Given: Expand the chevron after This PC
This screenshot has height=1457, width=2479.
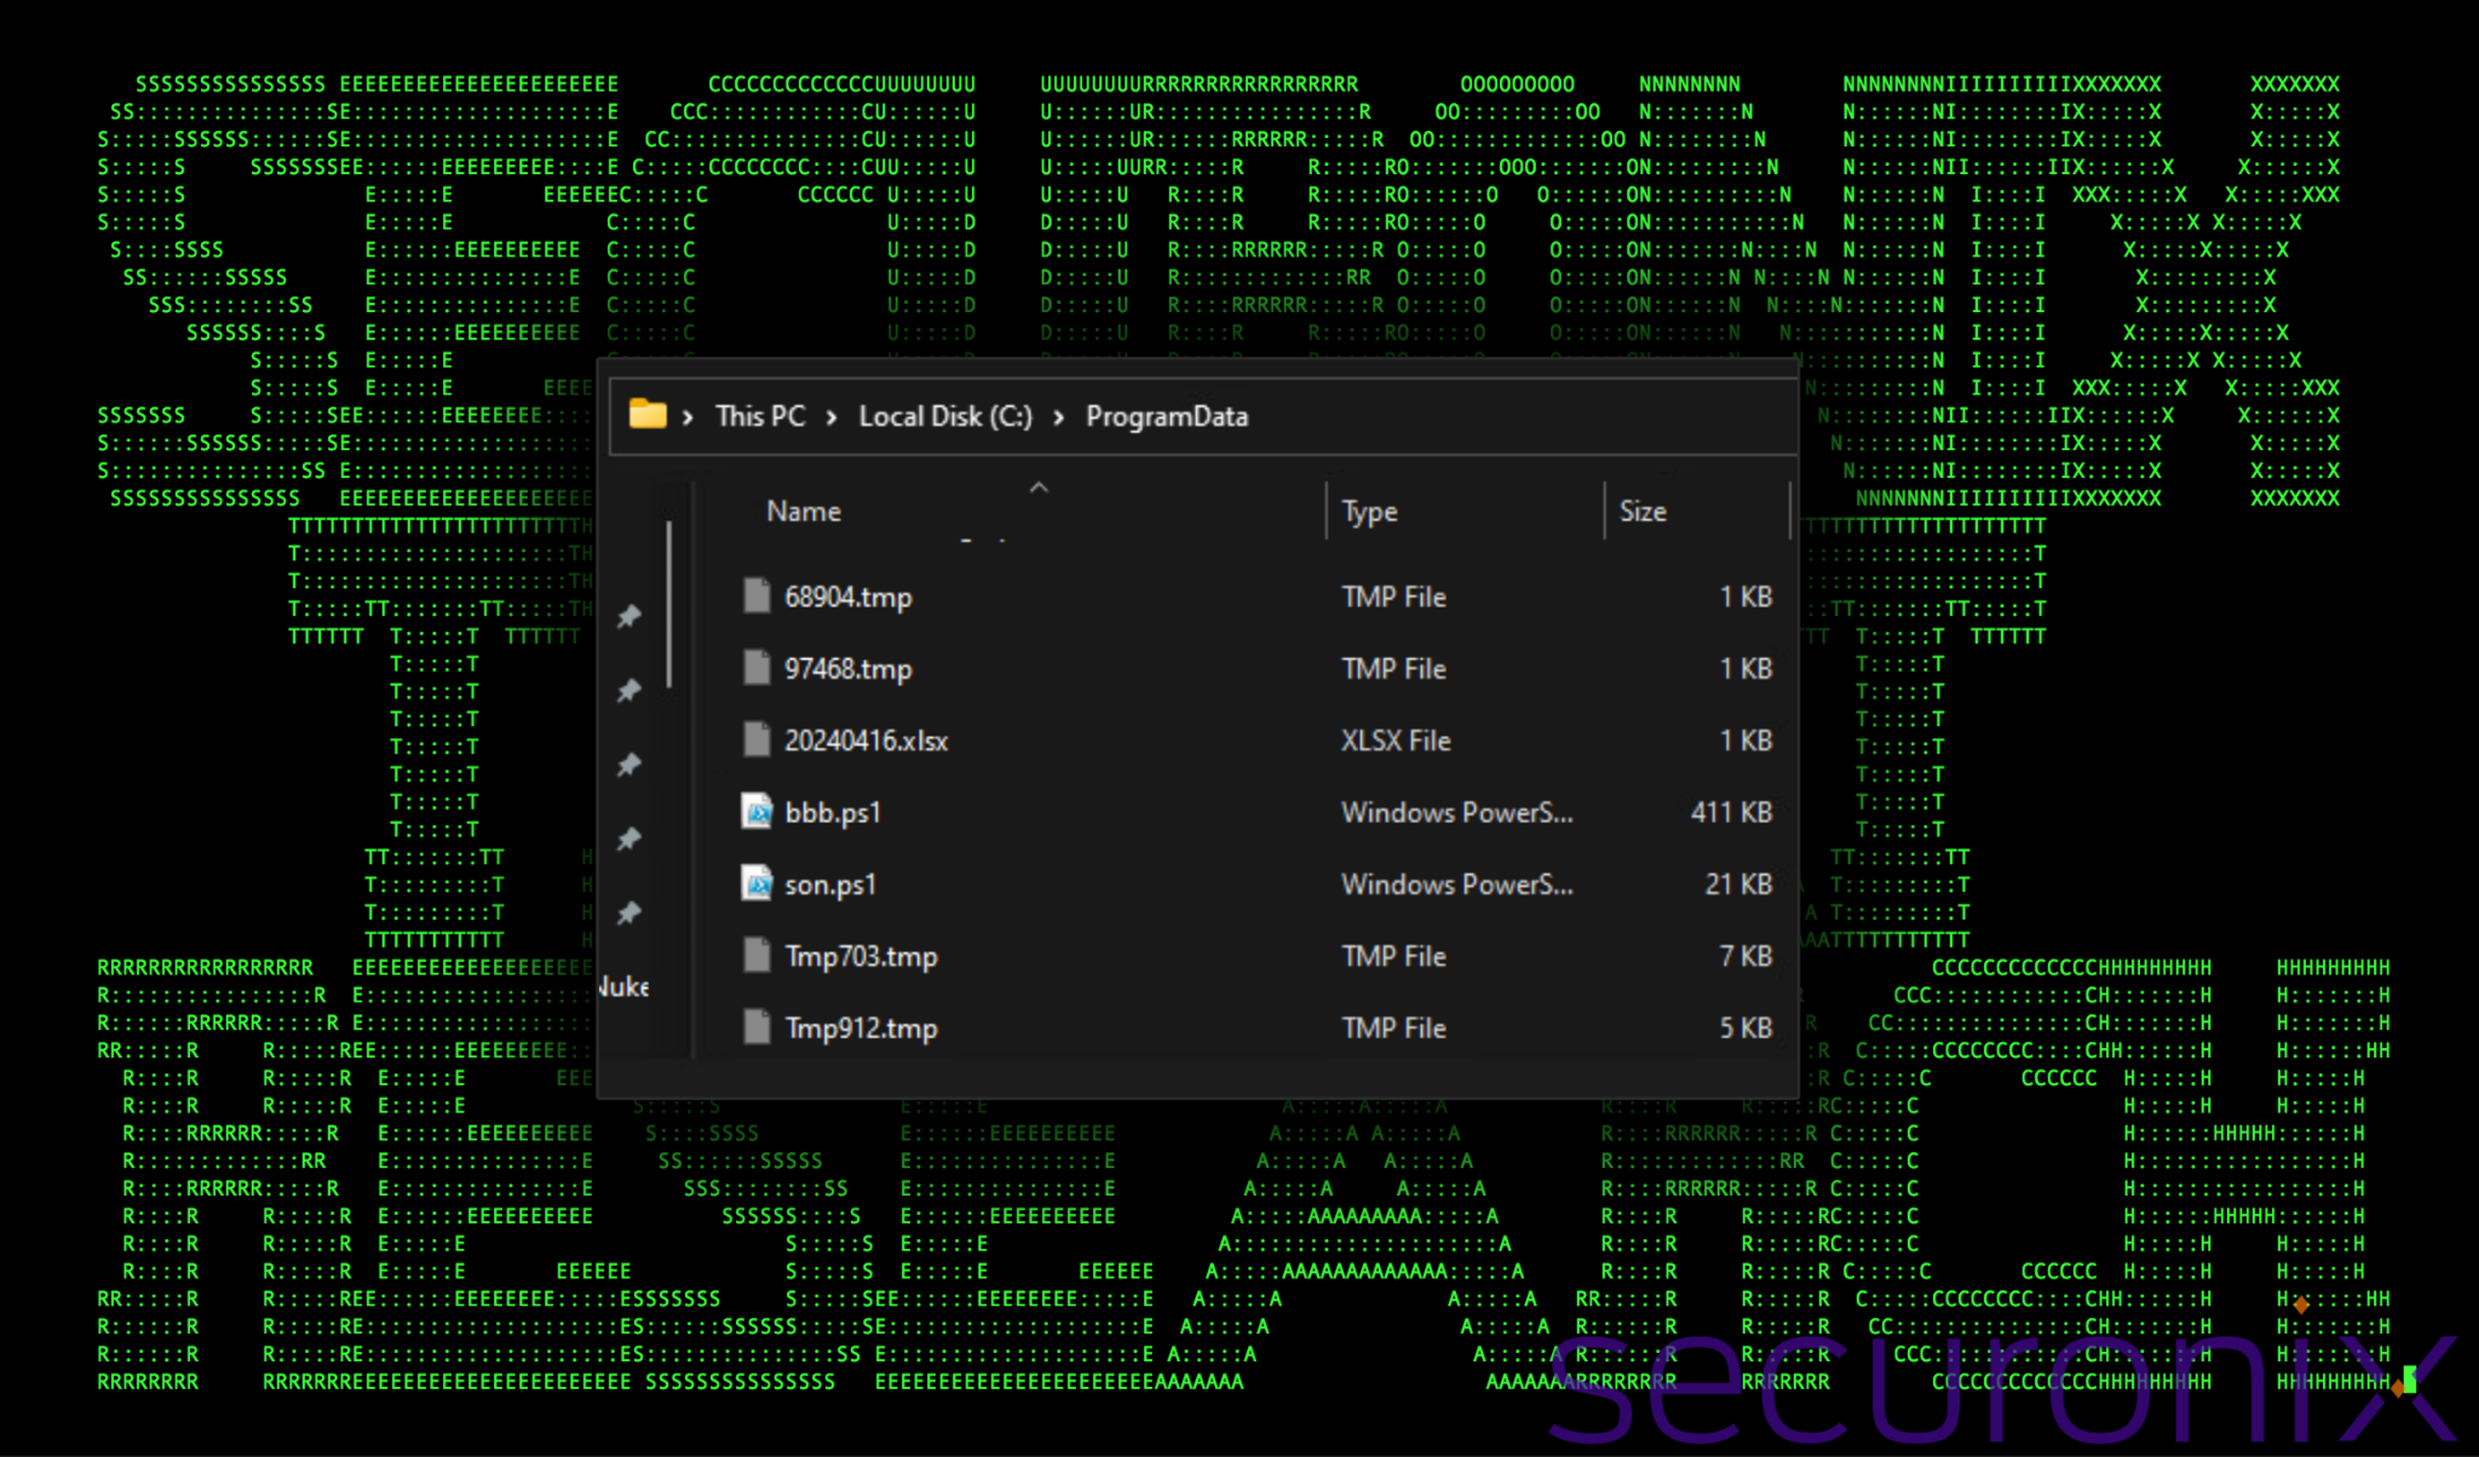Looking at the screenshot, I should pyautogui.click(x=832, y=417).
